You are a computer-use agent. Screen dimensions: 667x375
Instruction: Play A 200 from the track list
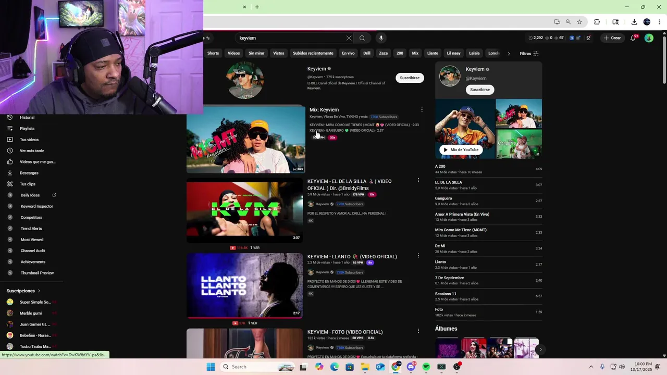(488, 169)
